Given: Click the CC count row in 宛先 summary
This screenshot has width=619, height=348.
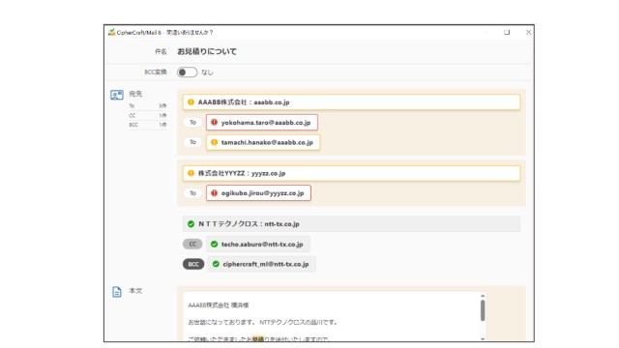Looking at the screenshot, I should (x=148, y=116).
